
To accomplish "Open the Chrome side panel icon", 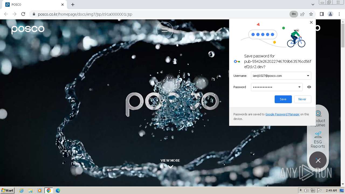I will click(x=322, y=14).
